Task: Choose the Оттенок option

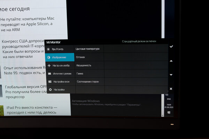Action: click(89, 57)
